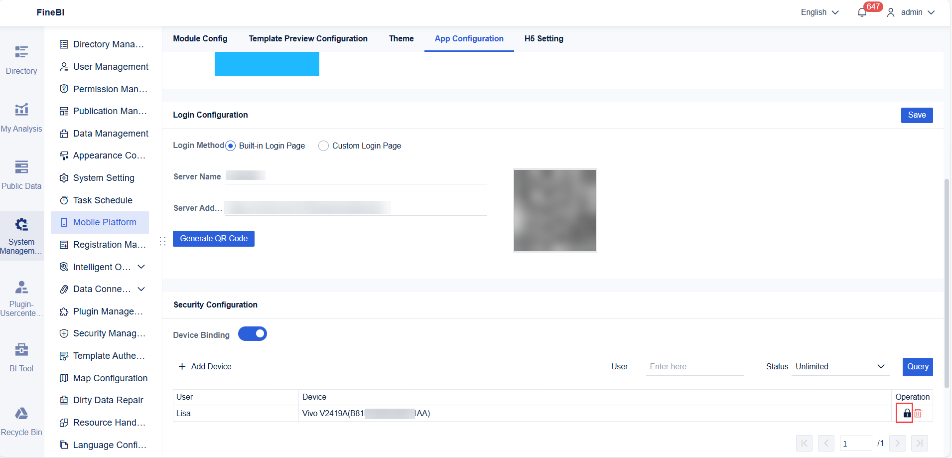Select System Management gear icon
The width and height of the screenshot is (952, 458).
pos(21,225)
